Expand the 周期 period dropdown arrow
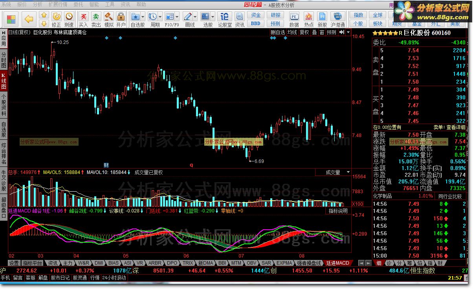This screenshot has height=289, width=473. [160, 17]
